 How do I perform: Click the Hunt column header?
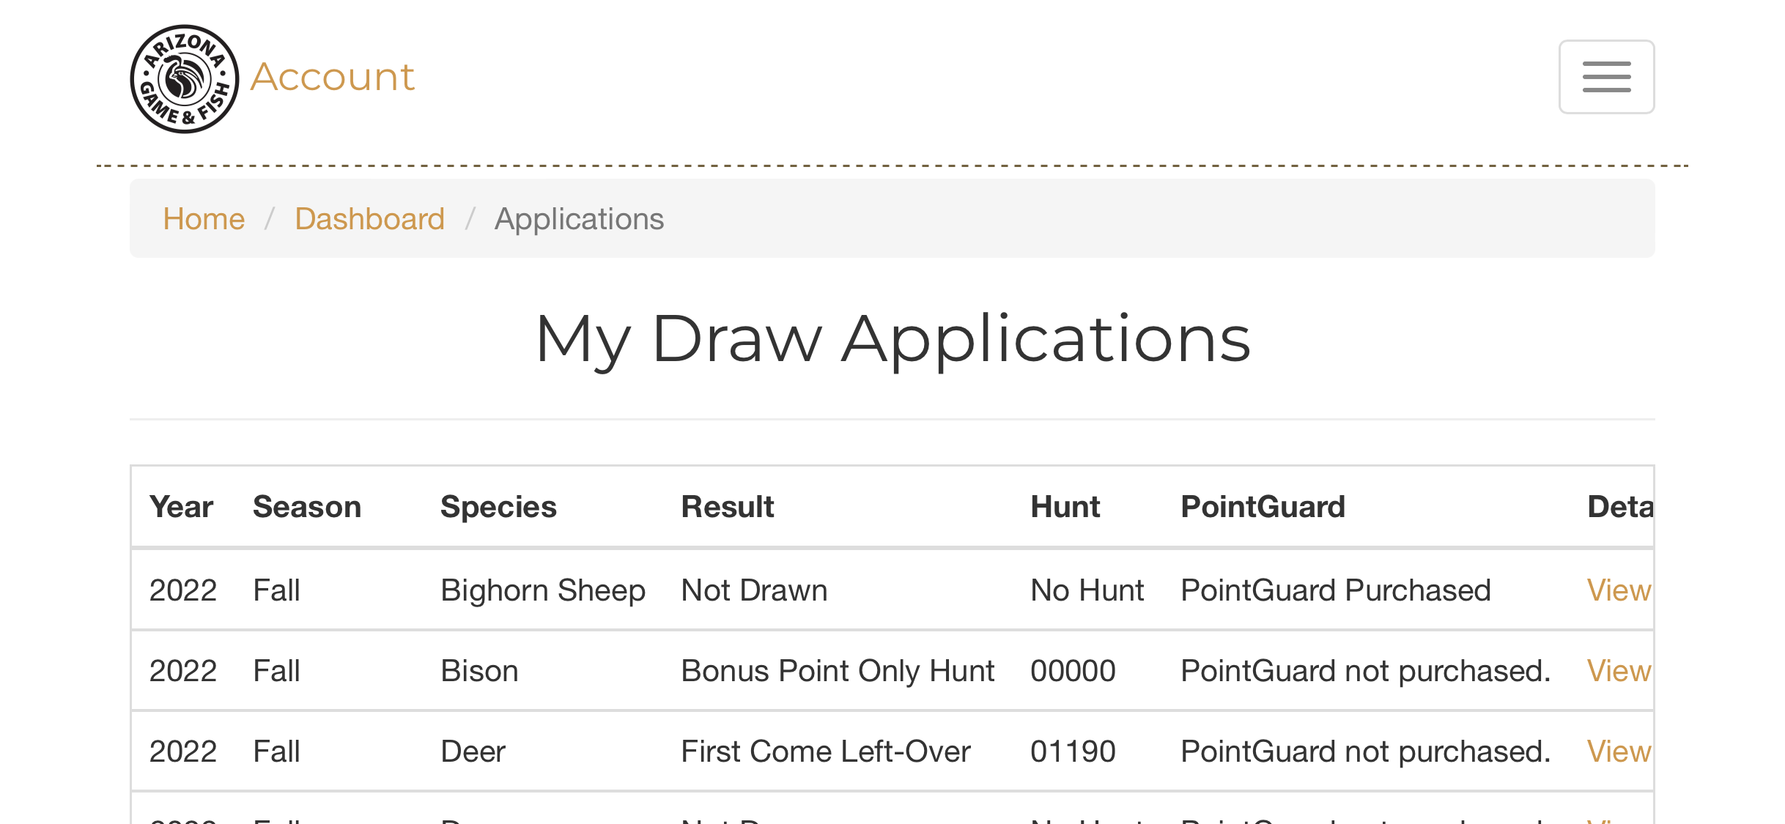pos(1065,507)
